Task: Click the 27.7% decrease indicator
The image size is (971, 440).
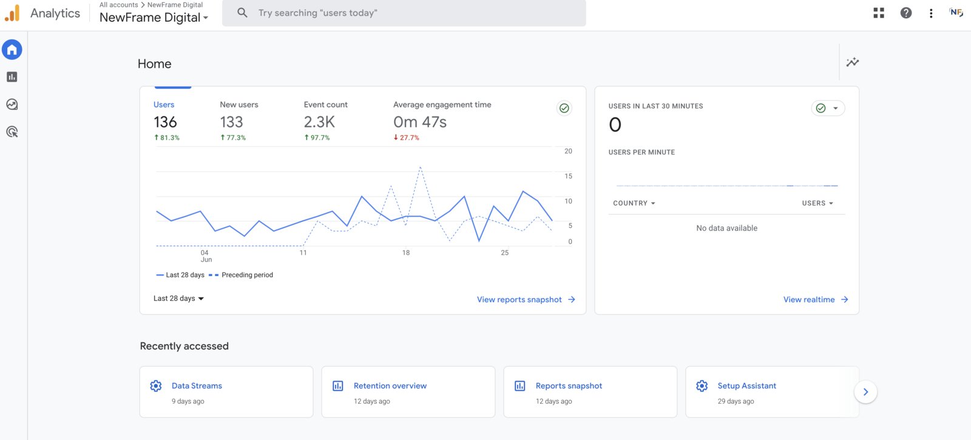Action: tap(406, 138)
